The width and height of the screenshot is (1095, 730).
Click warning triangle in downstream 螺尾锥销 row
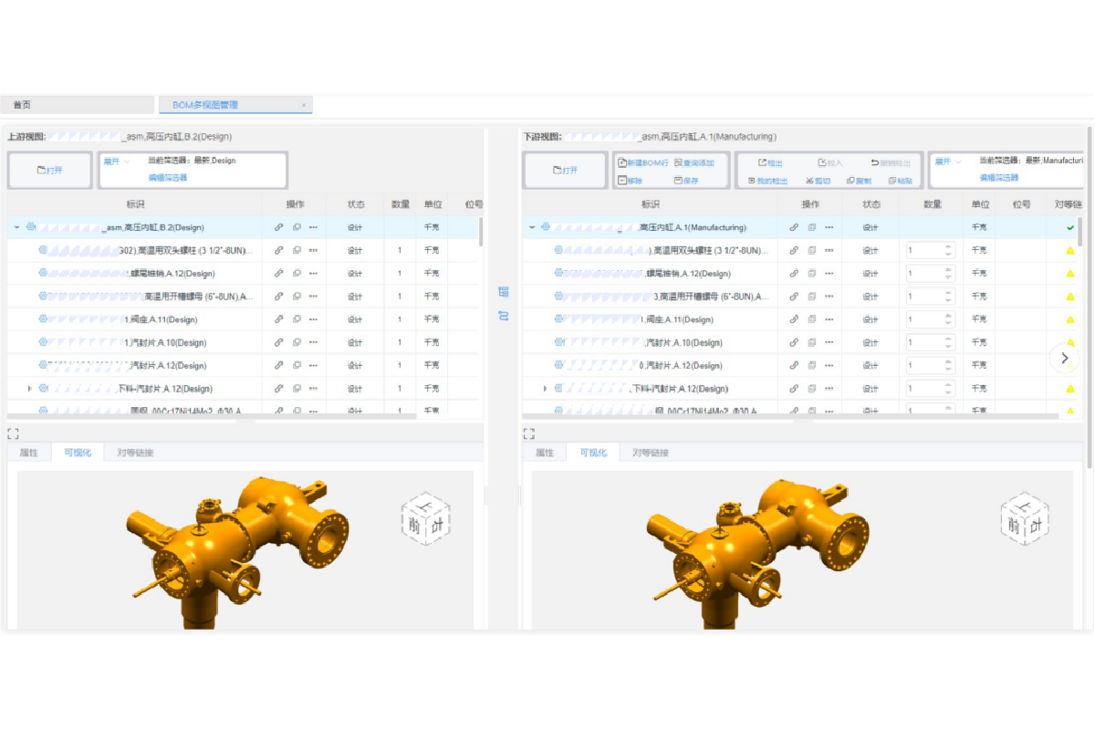pos(1070,273)
